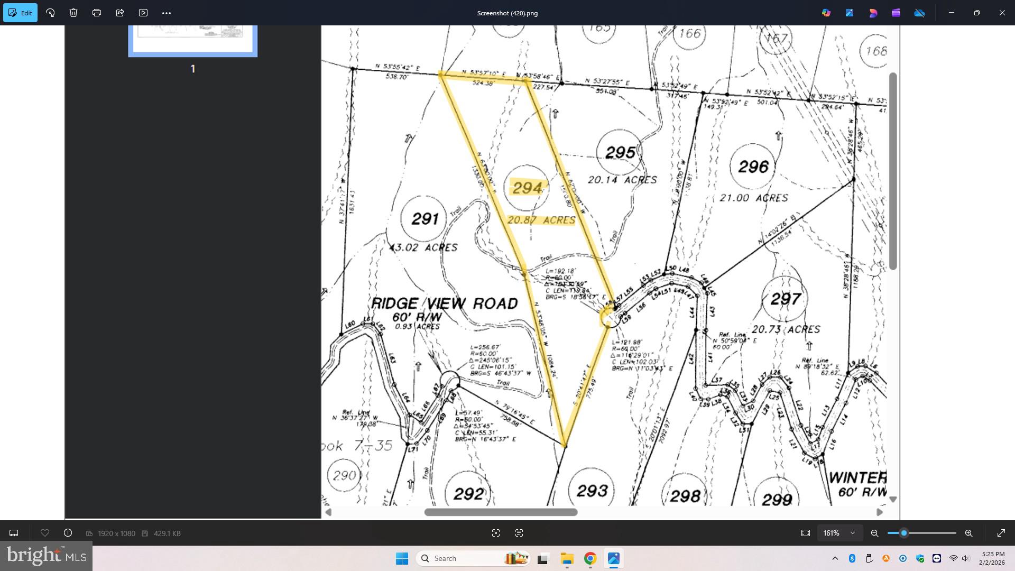Click the zoom out magnifier
This screenshot has height=571, width=1015.
874,533
